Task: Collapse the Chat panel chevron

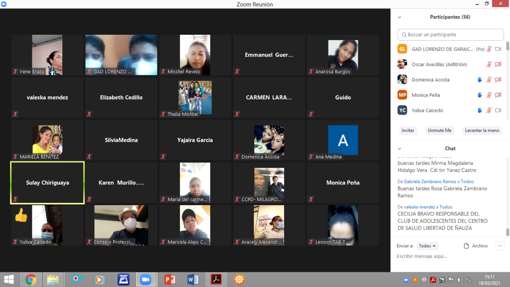Action: (399, 148)
